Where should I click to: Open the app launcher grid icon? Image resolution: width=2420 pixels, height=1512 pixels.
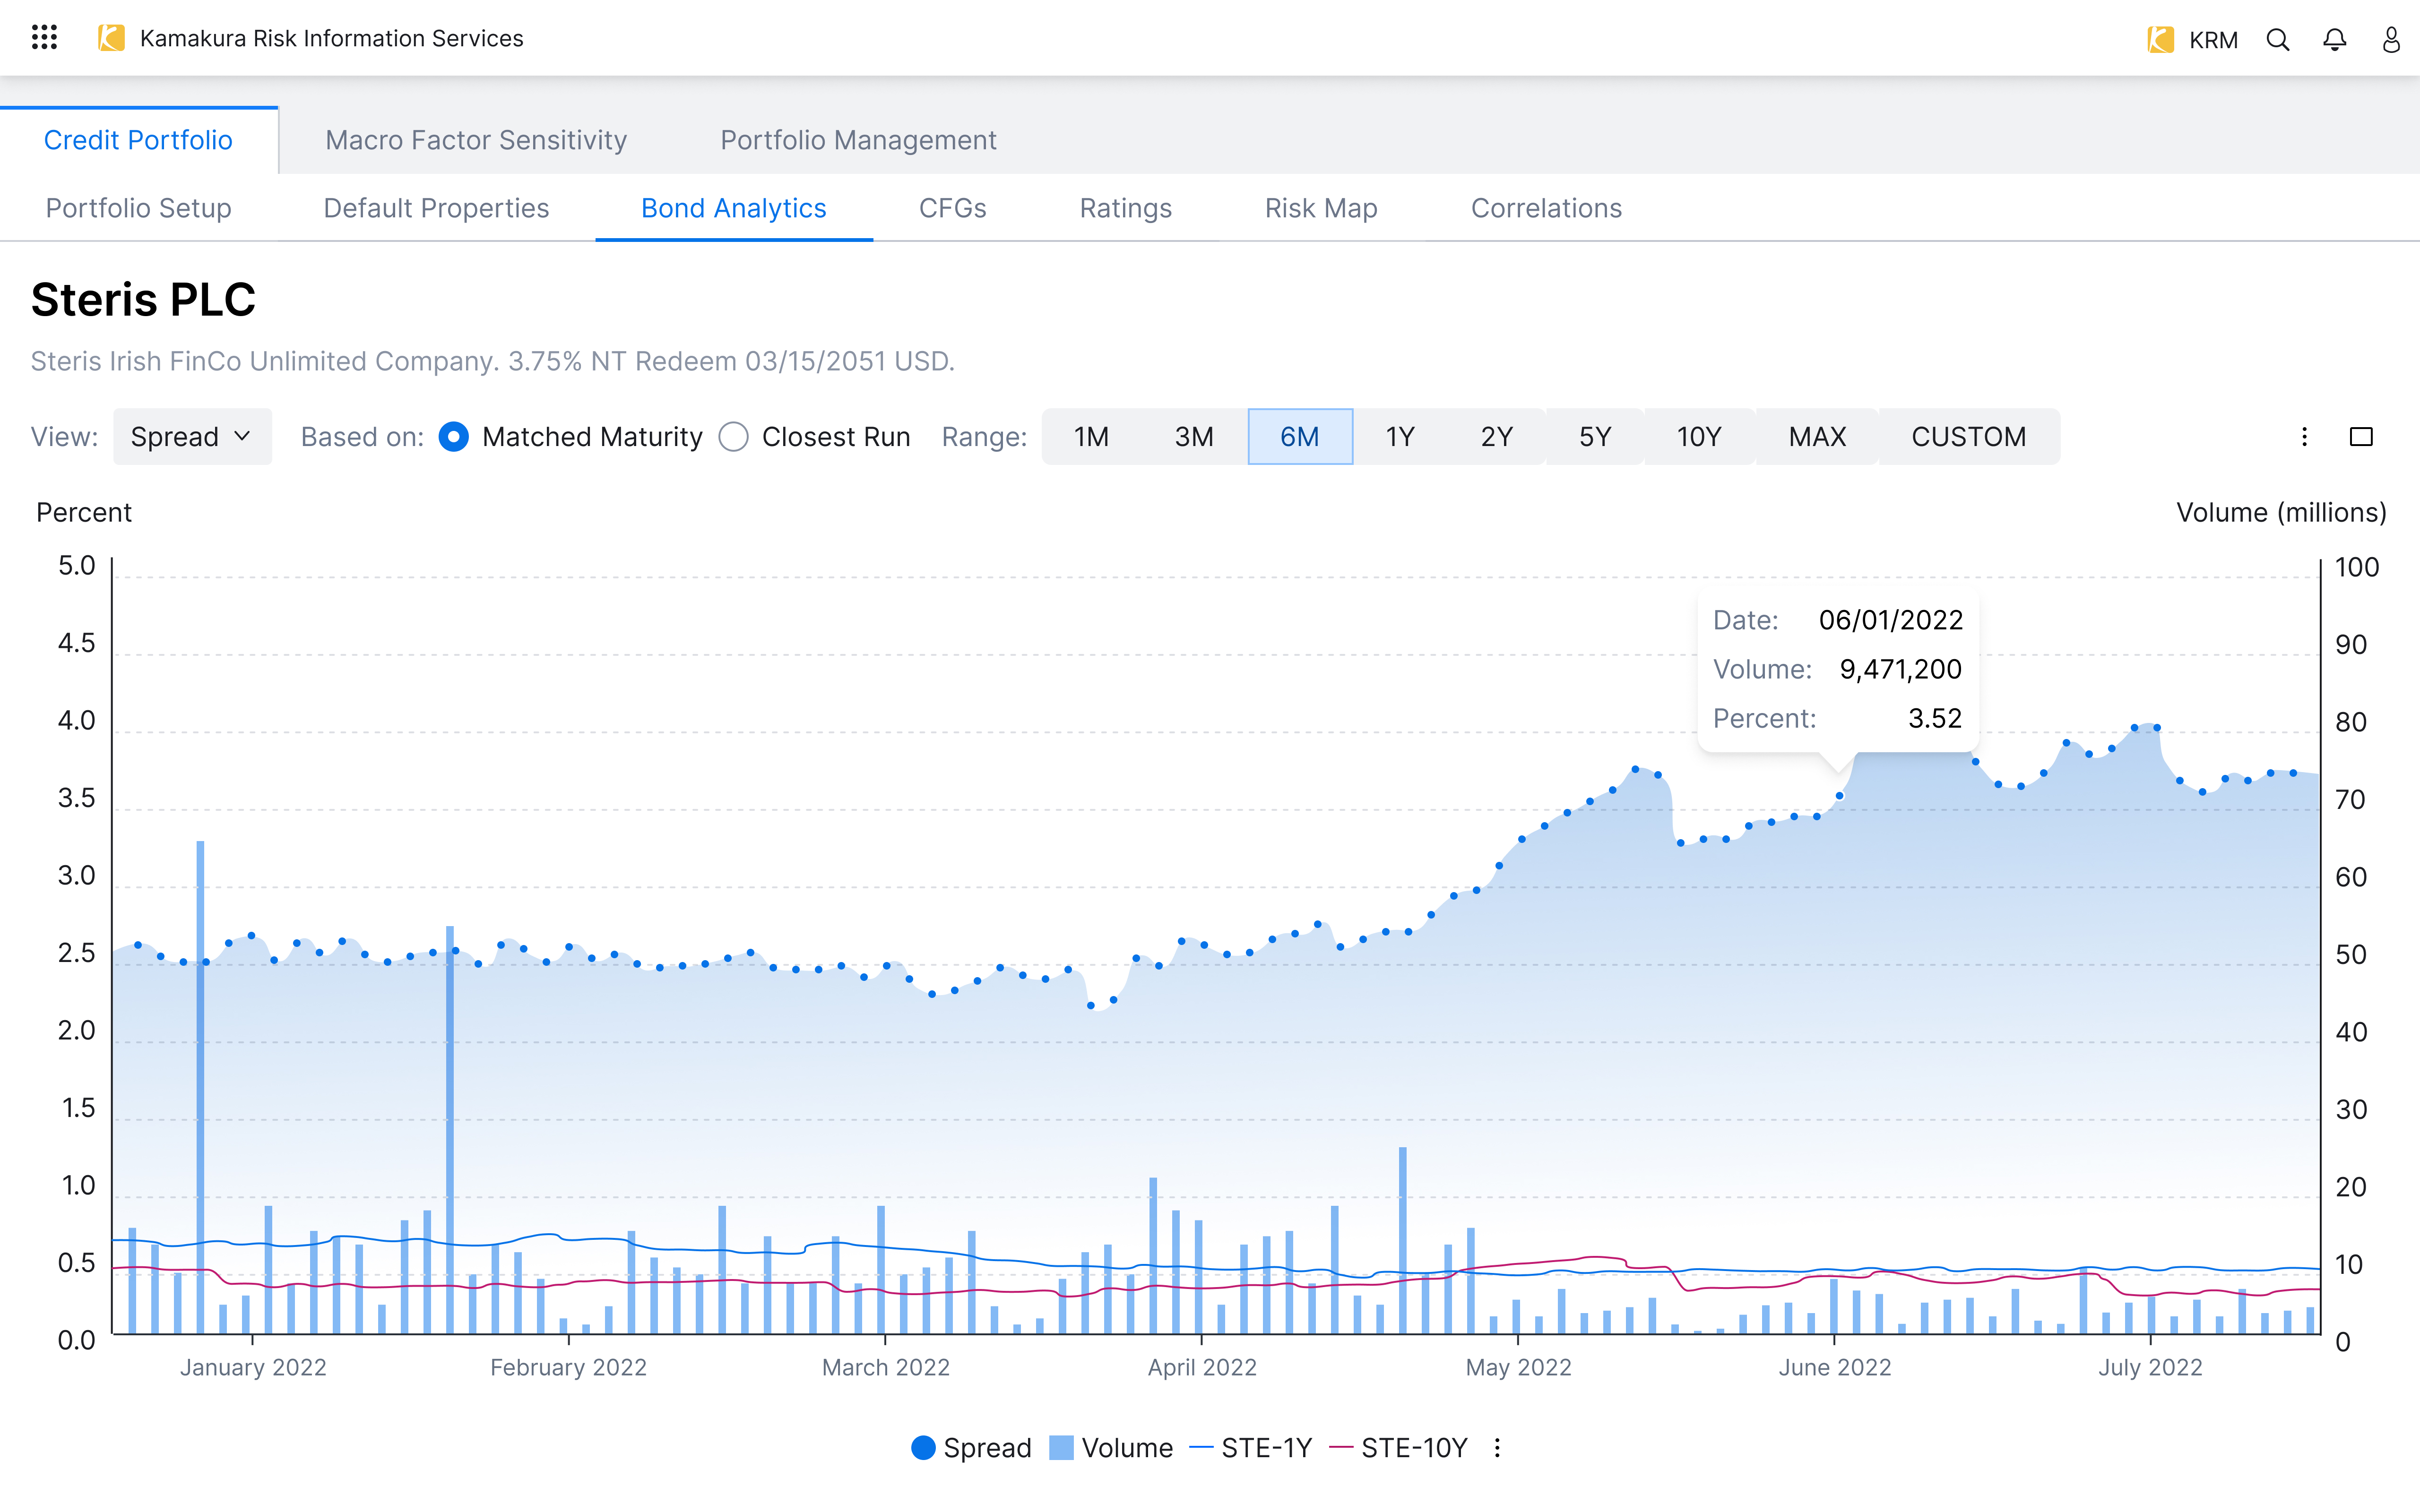click(x=44, y=38)
